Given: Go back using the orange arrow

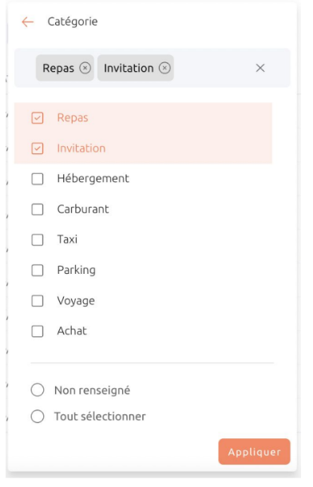Looking at the screenshot, I should (x=28, y=22).
